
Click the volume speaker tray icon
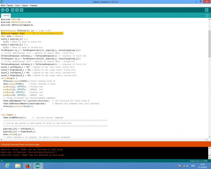coord(188,166)
